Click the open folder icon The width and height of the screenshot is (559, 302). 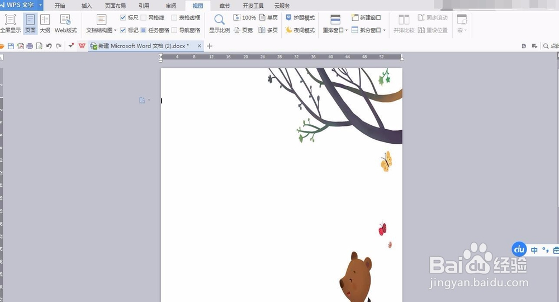2,46
